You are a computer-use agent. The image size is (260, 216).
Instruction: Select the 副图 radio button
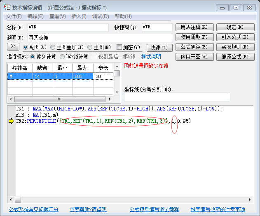coord(26,48)
